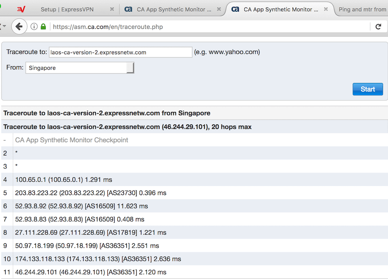Click the URL address bar field
Image resolution: width=388 pixels, height=279 pixels.
point(210,27)
